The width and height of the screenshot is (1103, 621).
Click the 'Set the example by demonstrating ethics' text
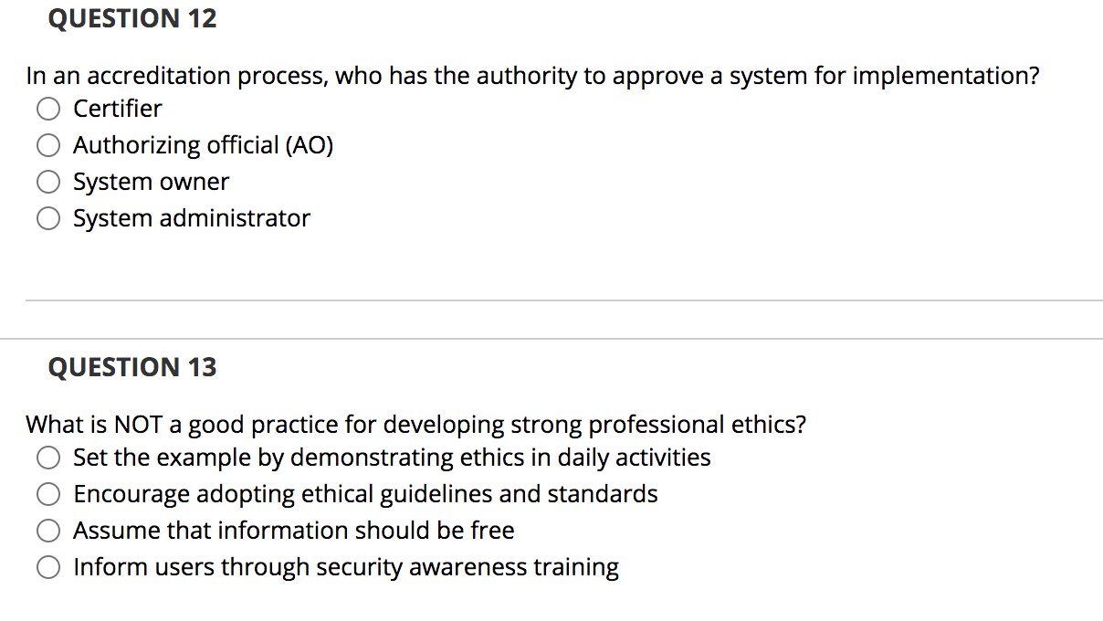tap(392, 457)
